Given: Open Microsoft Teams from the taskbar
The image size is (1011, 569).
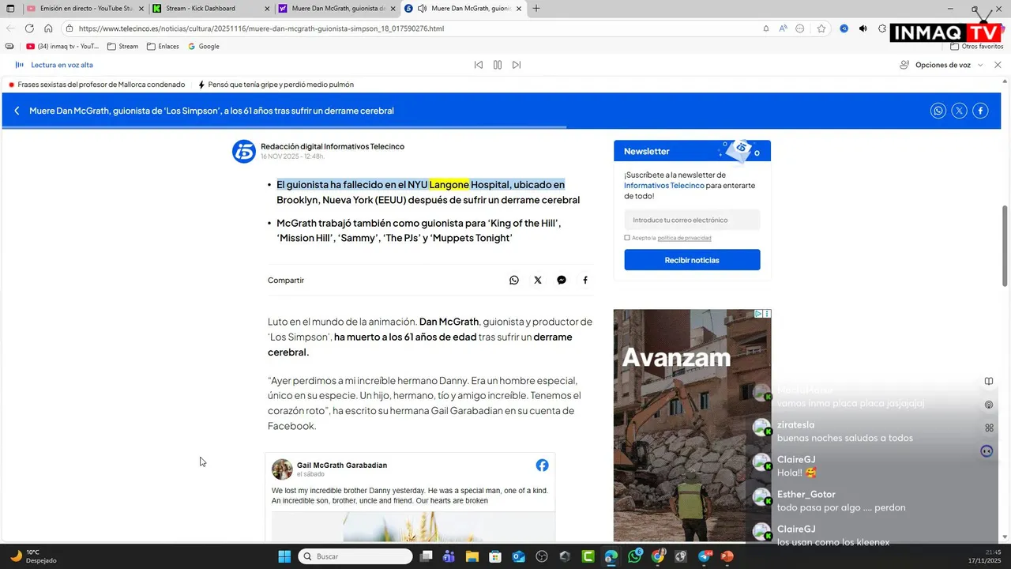Looking at the screenshot, I should pyautogui.click(x=449, y=556).
